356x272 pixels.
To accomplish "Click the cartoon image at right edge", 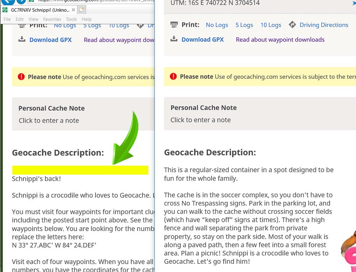I will coord(349,251).
